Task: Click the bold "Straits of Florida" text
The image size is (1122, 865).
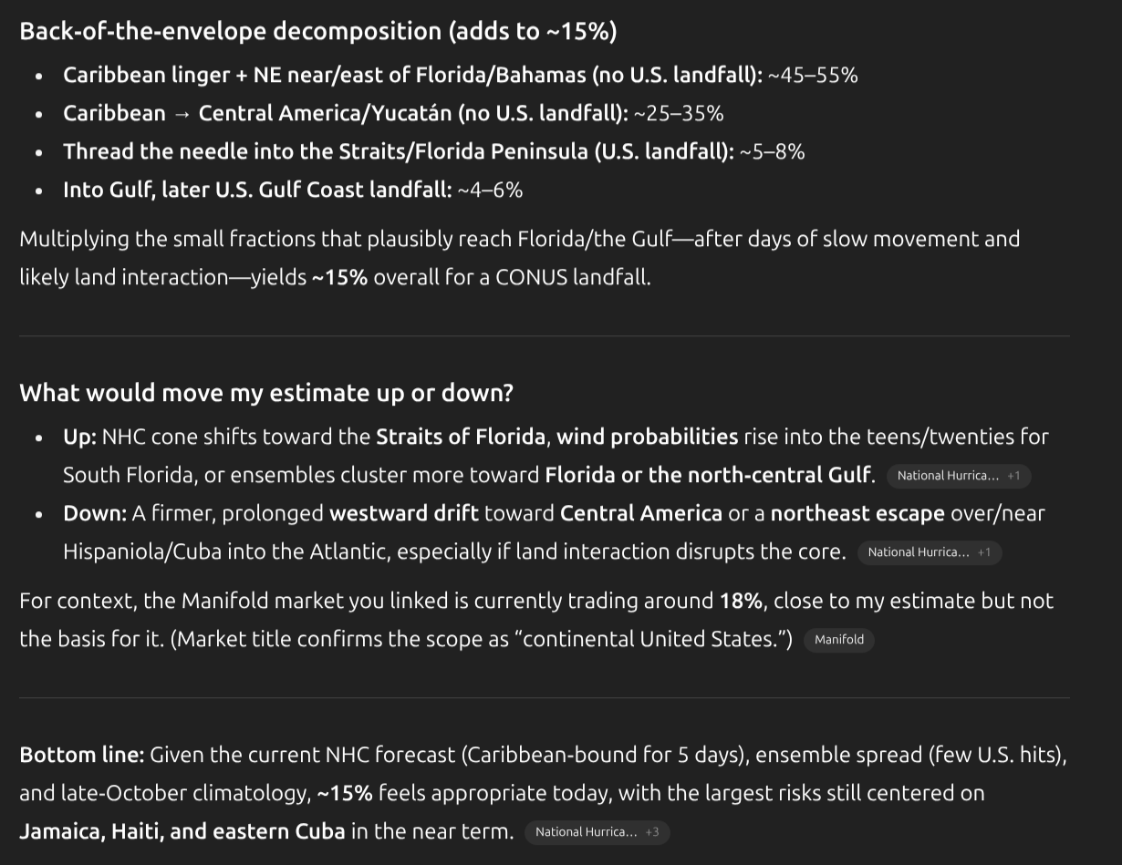Action: pyautogui.click(x=461, y=437)
